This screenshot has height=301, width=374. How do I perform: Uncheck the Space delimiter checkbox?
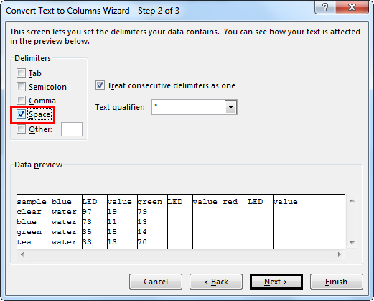tap(21, 114)
